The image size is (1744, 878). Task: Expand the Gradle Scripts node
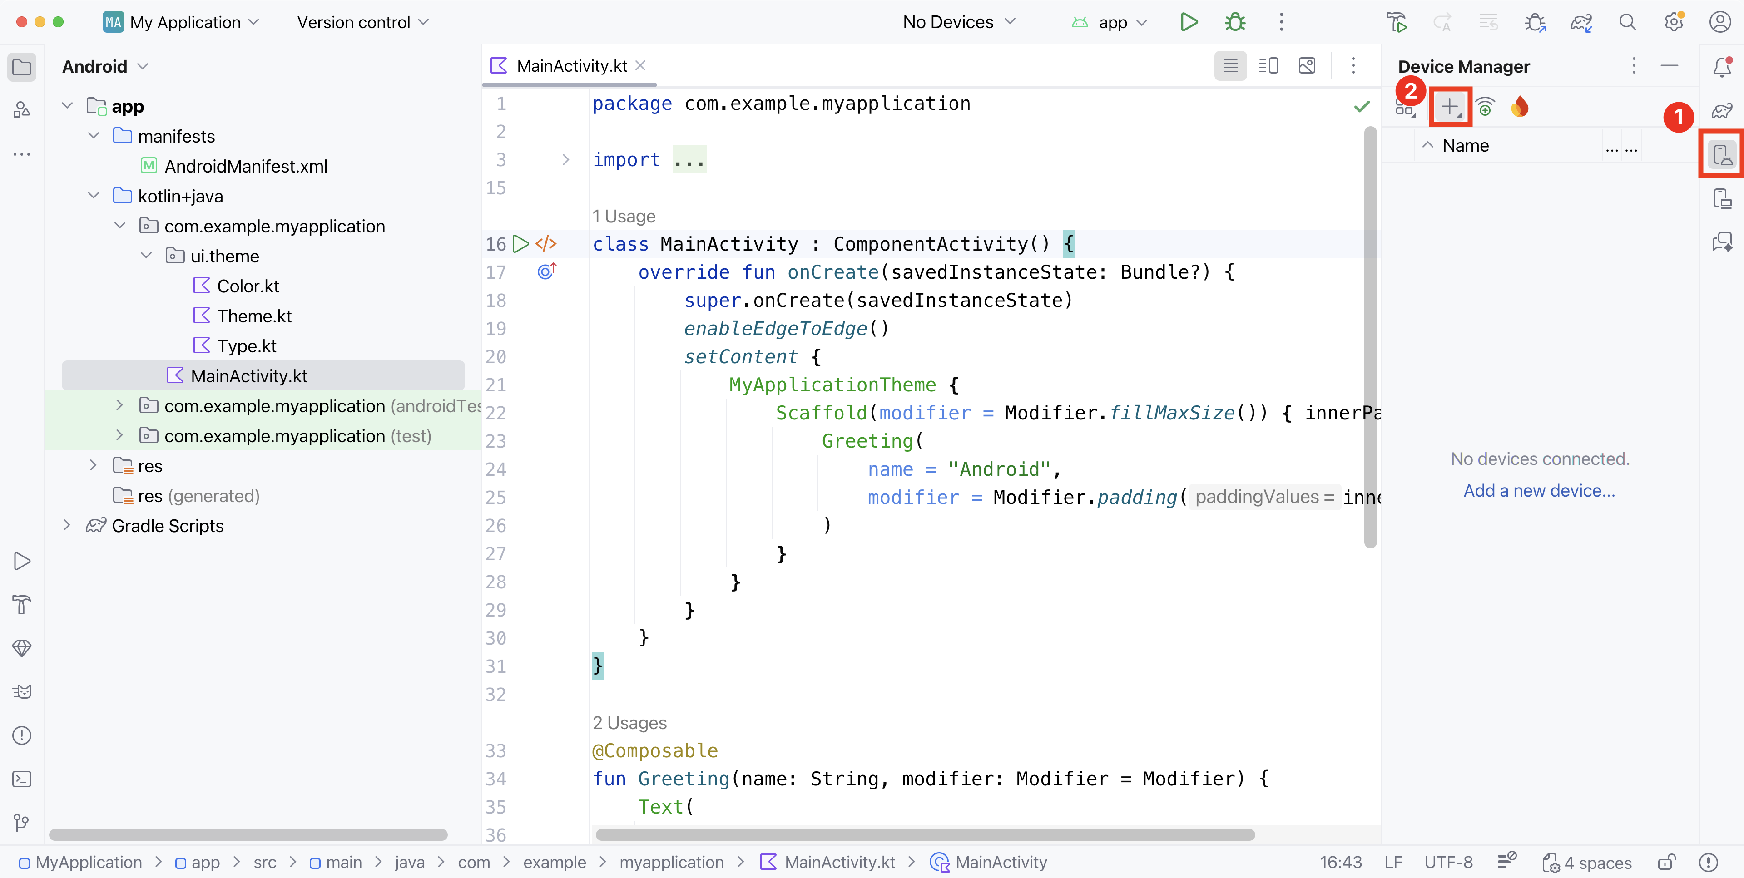tap(66, 525)
